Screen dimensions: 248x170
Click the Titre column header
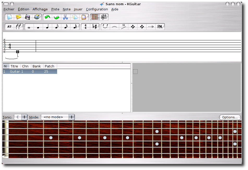tap(15, 66)
